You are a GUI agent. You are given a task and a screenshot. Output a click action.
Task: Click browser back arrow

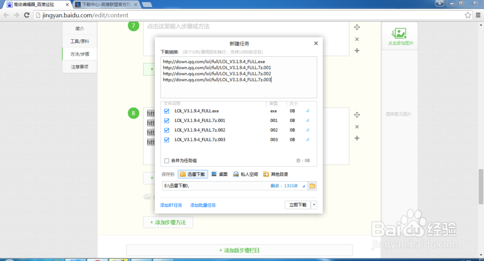click(6, 15)
